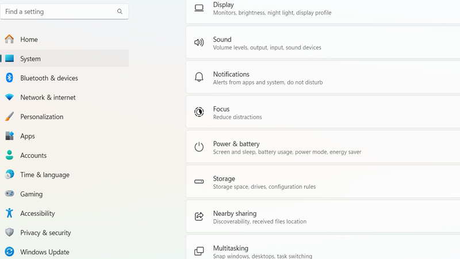Click the Home house icon

(9, 39)
